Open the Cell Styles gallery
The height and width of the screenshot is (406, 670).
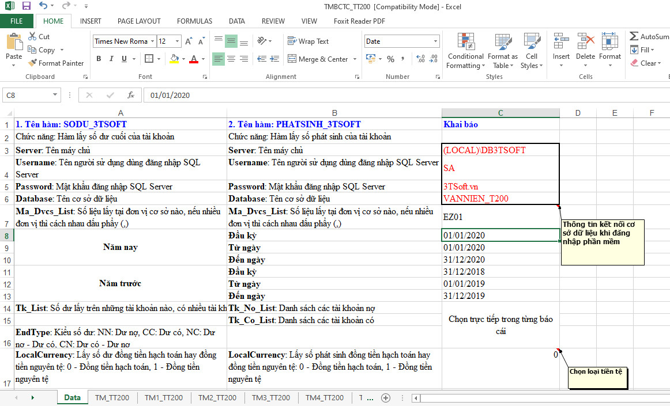pos(532,50)
